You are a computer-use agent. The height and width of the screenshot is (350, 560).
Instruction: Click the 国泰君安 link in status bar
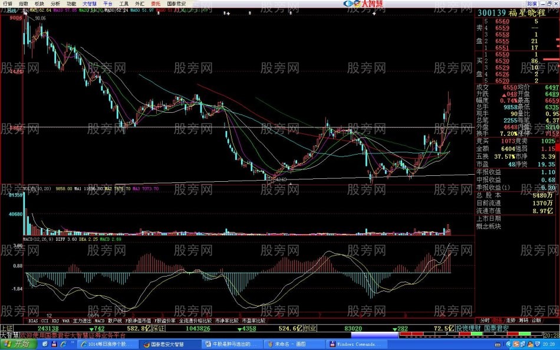497,328
